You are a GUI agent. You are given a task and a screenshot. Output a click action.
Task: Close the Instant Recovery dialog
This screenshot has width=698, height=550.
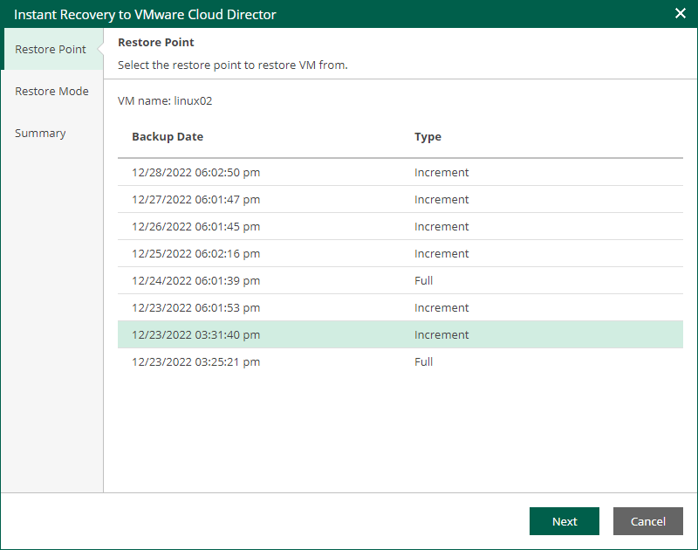click(681, 13)
